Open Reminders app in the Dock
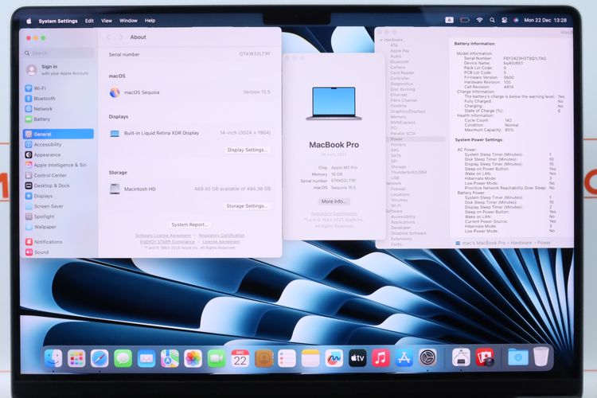 pos(287,358)
